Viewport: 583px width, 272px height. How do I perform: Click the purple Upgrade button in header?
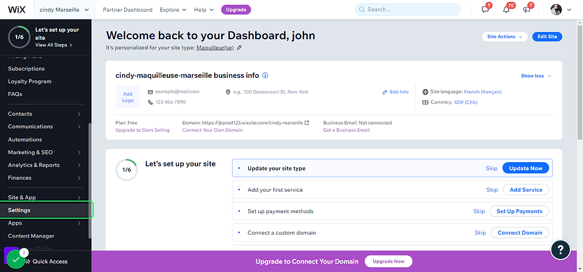click(x=236, y=10)
